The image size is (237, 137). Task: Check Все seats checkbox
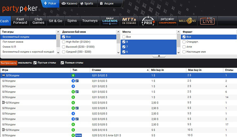(124, 37)
